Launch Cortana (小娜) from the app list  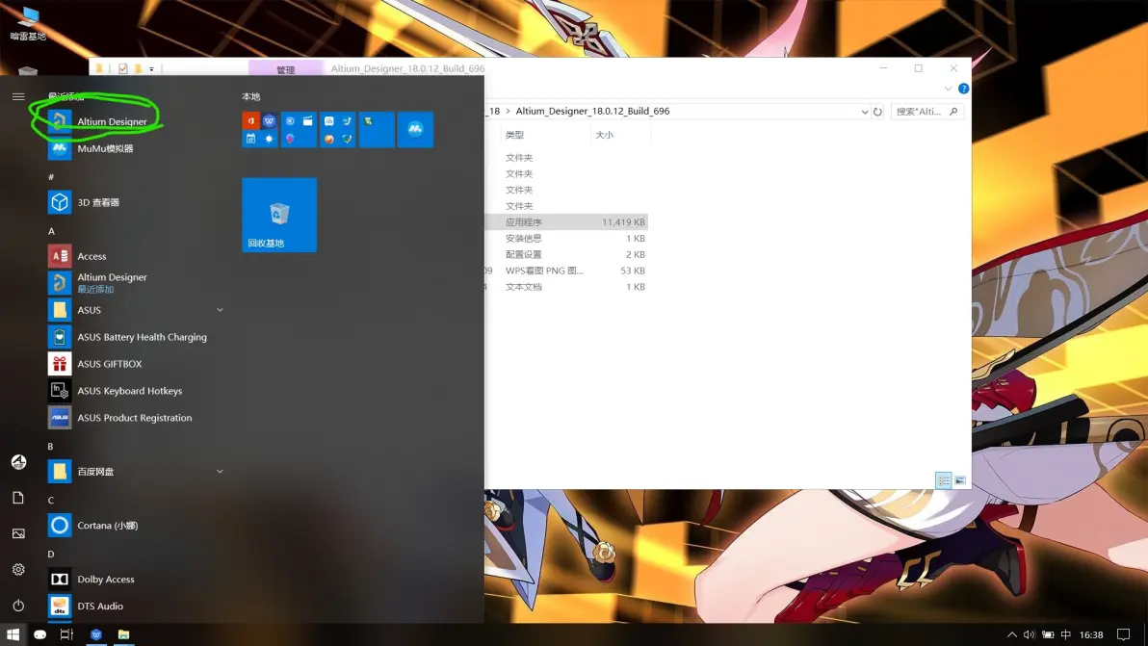[x=108, y=526]
